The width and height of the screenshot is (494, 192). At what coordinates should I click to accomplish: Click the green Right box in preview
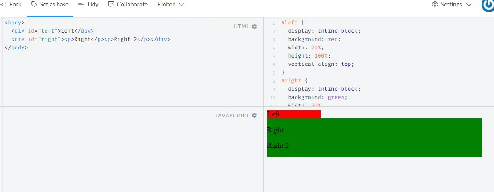click(x=375, y=138)
